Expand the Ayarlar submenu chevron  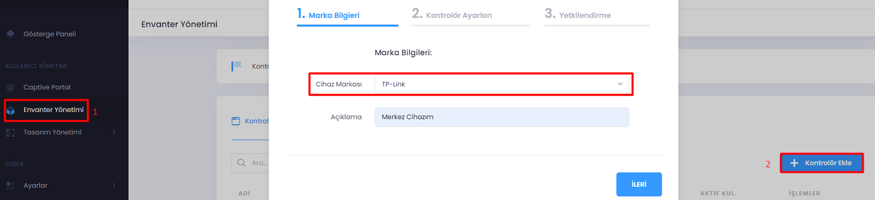(x=114, y=186)
